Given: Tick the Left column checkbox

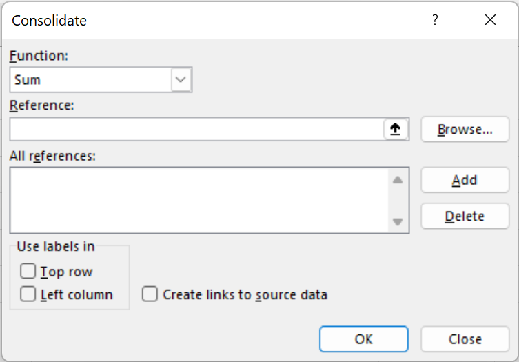Looking at the screenshot, I should [28, 294].
